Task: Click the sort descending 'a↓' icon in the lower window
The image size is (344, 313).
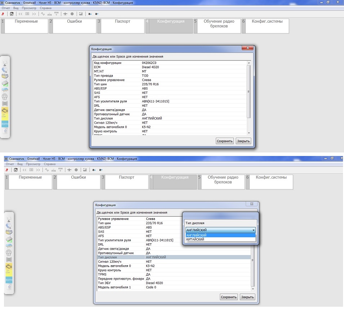Action: click(x=94, y=170)
